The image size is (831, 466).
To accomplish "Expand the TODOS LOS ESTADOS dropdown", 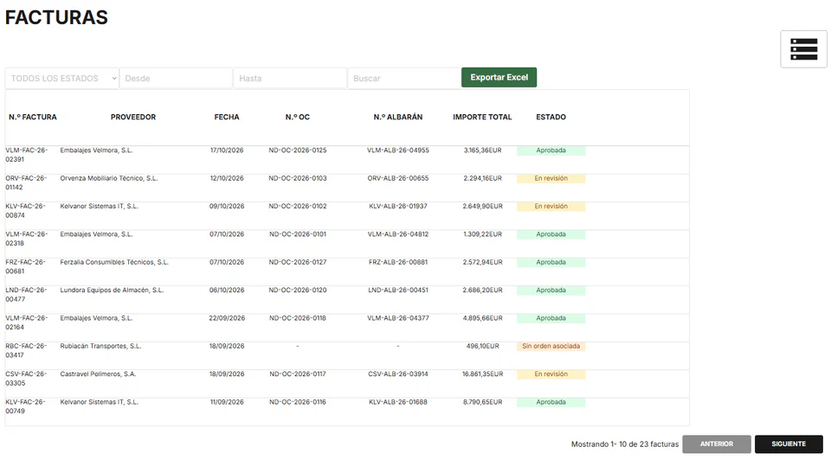I will 62,79.
